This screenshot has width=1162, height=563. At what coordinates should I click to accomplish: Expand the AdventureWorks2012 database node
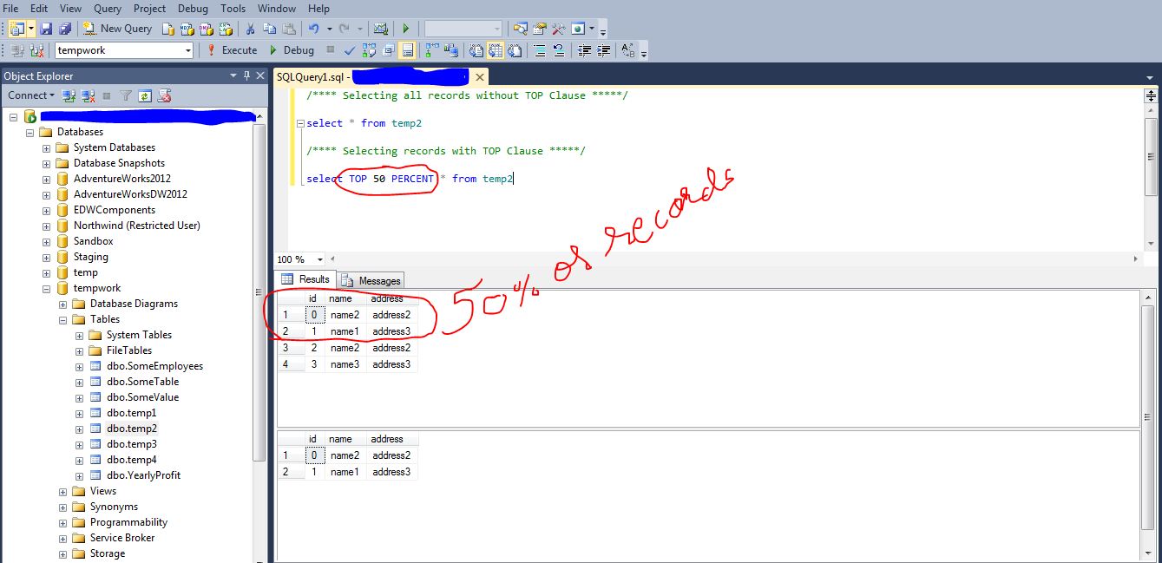(47, 179)
